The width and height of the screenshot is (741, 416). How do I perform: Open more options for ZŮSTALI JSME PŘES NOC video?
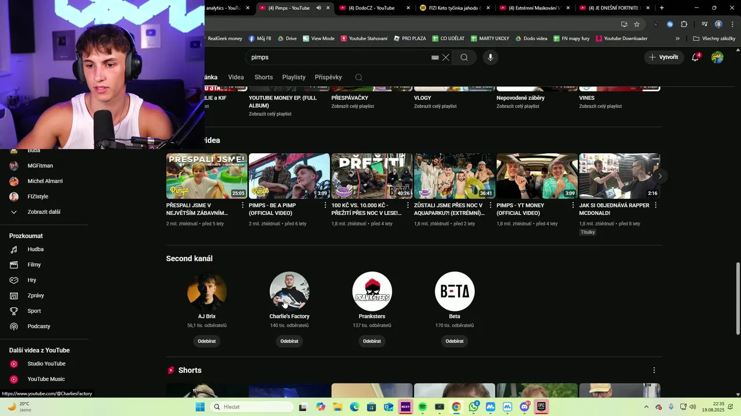[490, 205]
